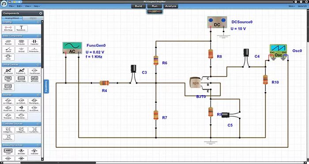Screen dimensions: 309x164
Task: Select resistor R6 on the canvas
Action: (156, 60)
